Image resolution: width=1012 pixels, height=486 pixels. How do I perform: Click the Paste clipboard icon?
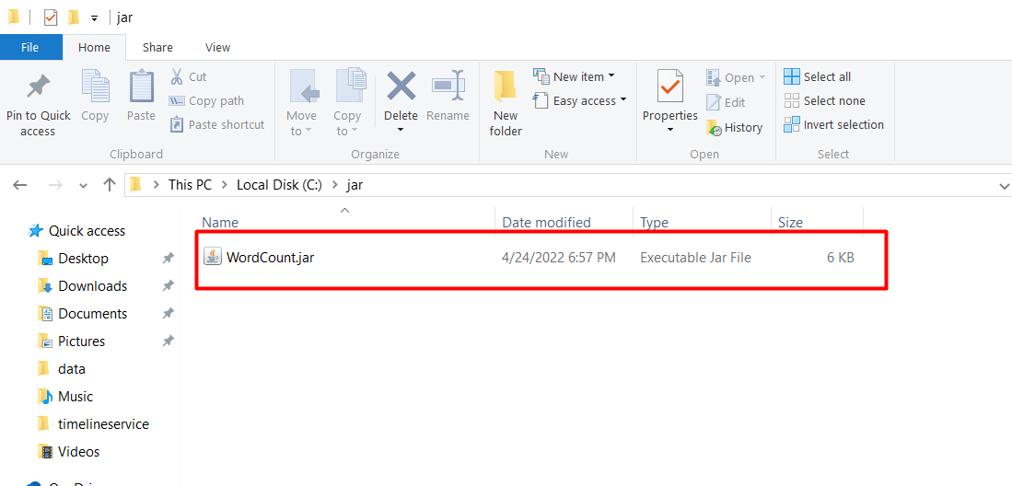pos(141,88)
